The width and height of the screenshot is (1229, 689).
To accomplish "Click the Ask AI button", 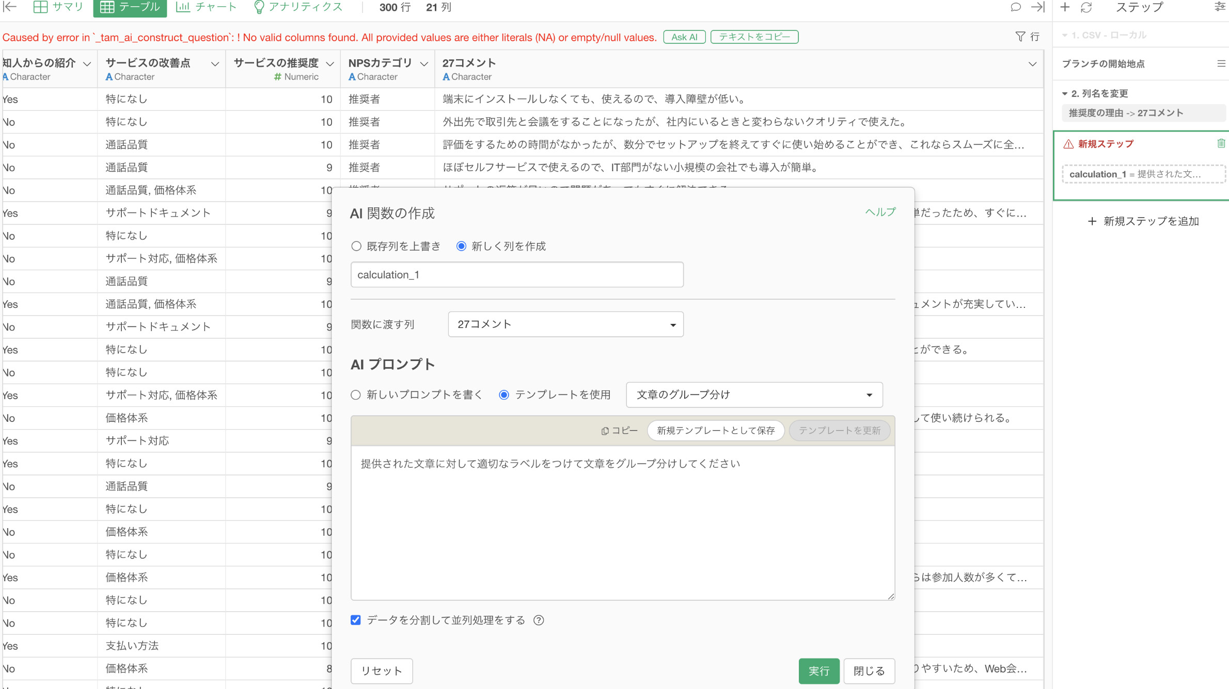I will (x=684, y=37).
